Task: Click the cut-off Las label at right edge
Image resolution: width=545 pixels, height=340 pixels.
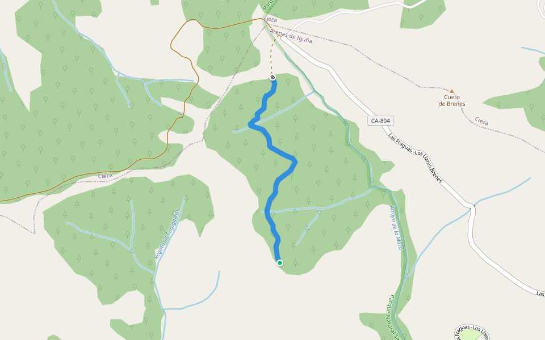Action: (x=540, y=294)
